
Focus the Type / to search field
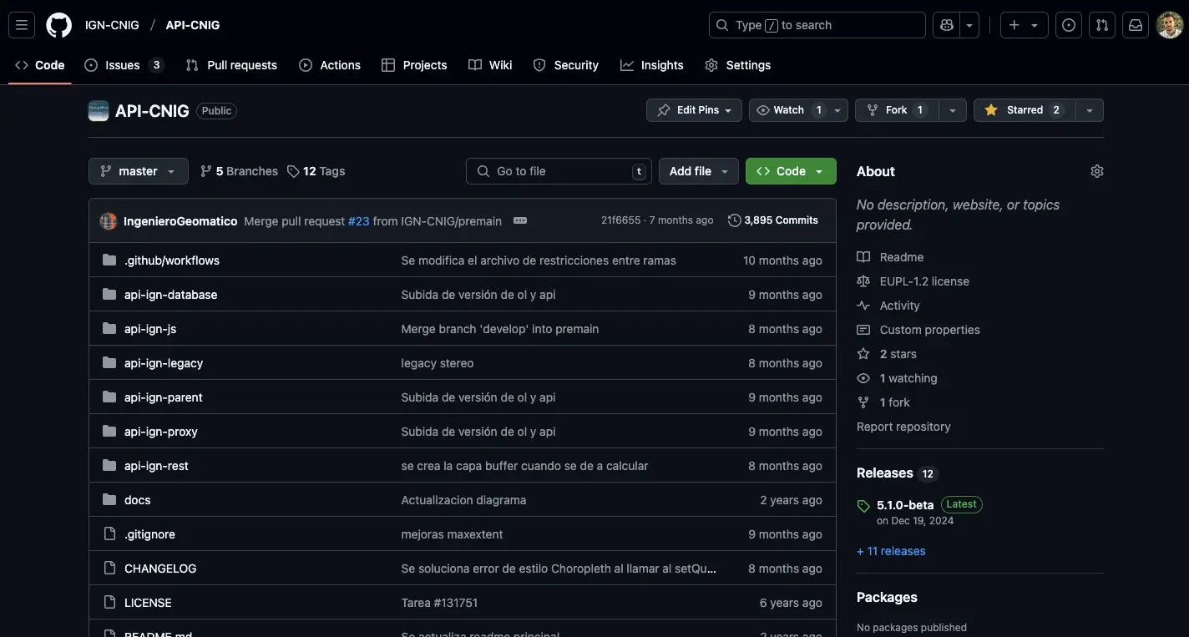[817, 25]
